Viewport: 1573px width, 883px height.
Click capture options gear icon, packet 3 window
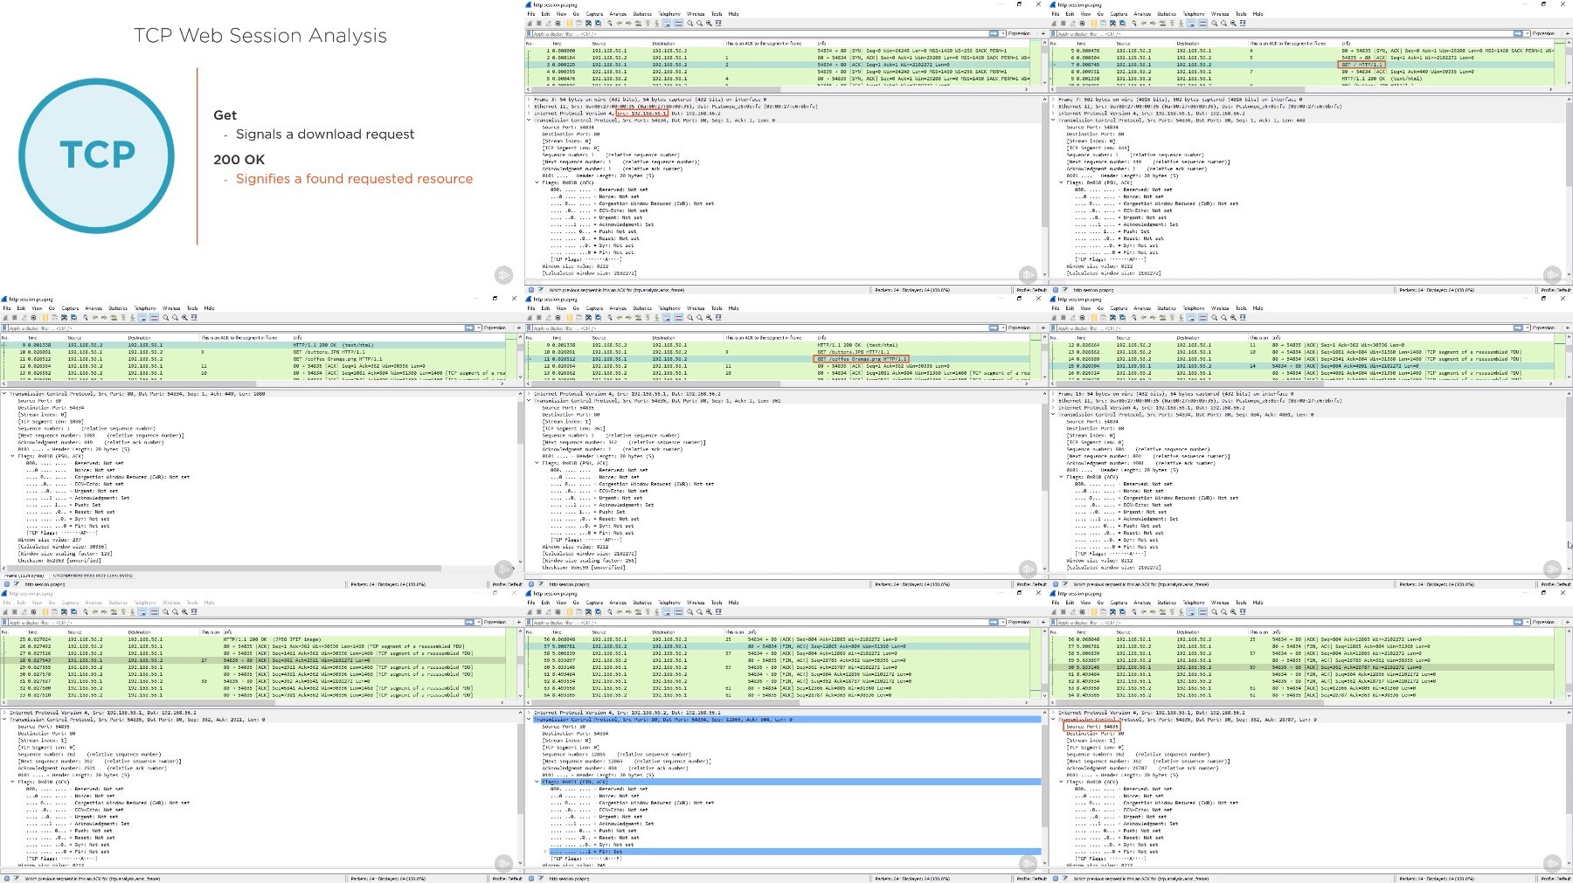pos(558,23)
